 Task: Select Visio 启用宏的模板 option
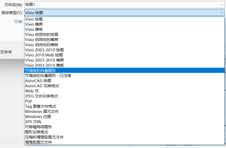pos(124,45)
